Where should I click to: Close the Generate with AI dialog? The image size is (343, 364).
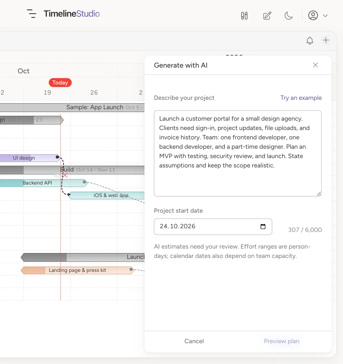coord(315,65)
